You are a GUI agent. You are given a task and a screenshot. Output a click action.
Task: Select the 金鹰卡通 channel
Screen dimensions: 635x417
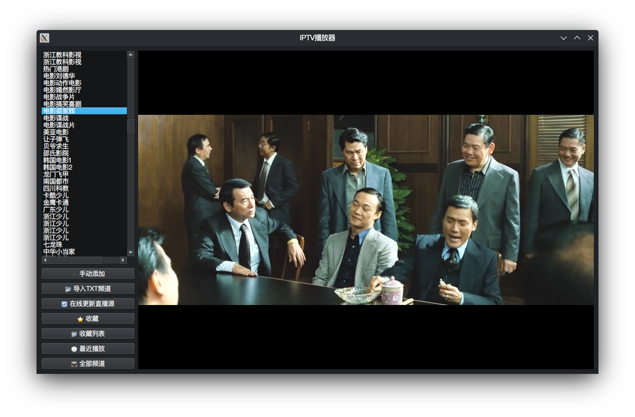(x=84, y=202)
